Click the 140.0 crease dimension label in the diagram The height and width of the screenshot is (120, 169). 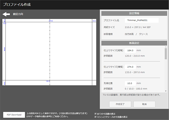[x=48, y=81]
